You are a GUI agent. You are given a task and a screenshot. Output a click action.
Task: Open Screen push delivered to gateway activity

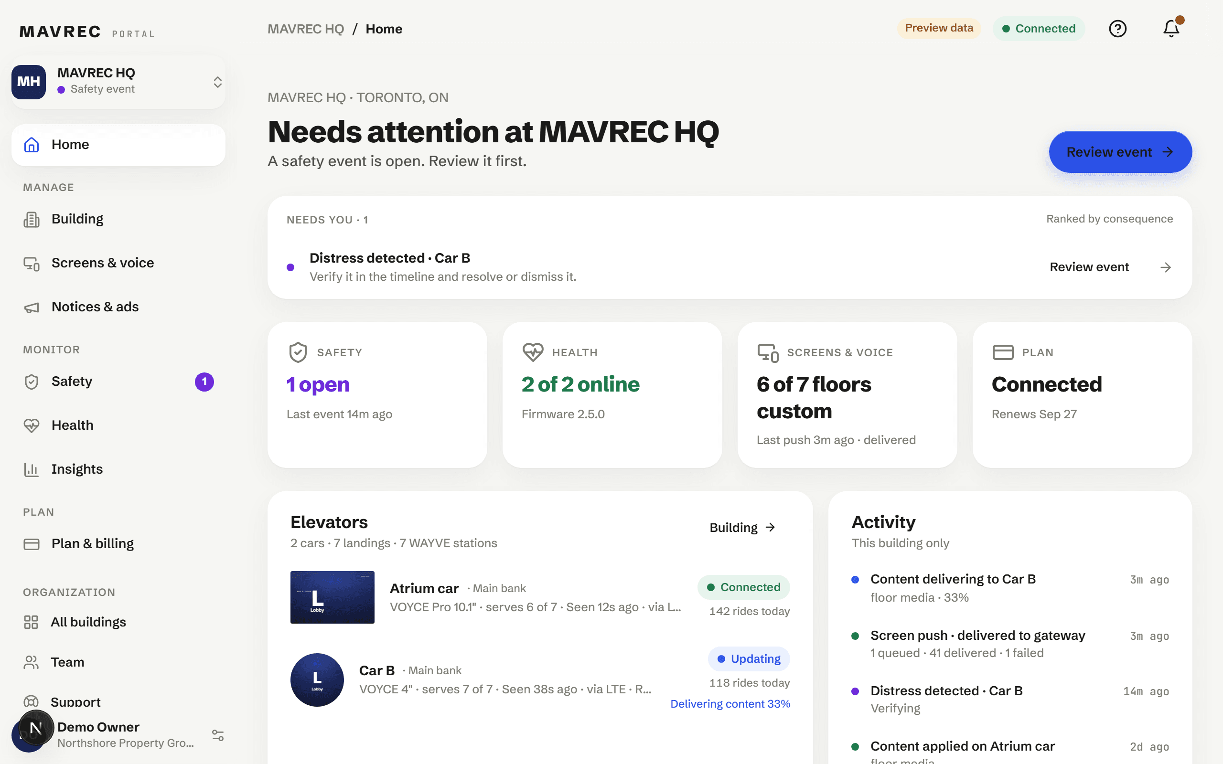pyautogui.click(x=1010, y=644)
